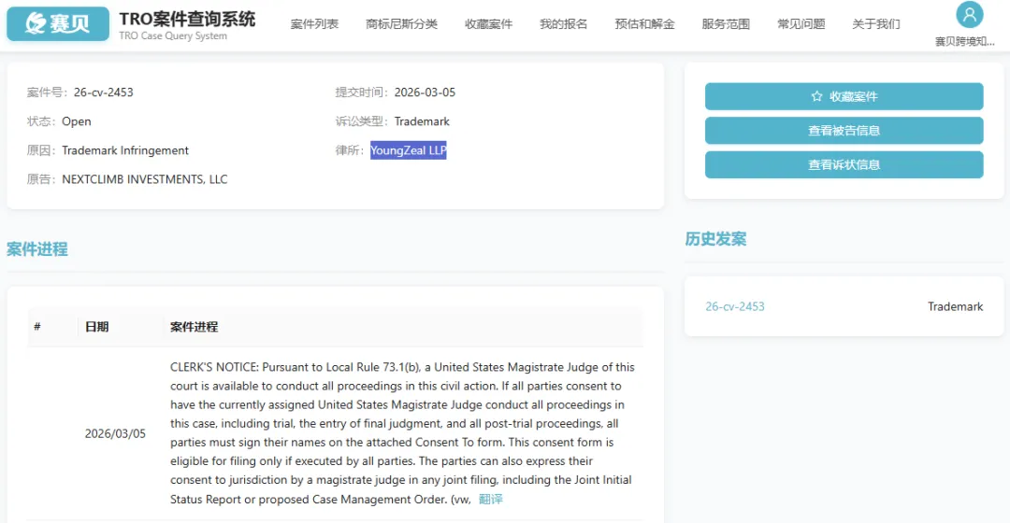Click the 赛贝 logo
The width and height of the screenshot is (1010, 523).
click(58, 23)
